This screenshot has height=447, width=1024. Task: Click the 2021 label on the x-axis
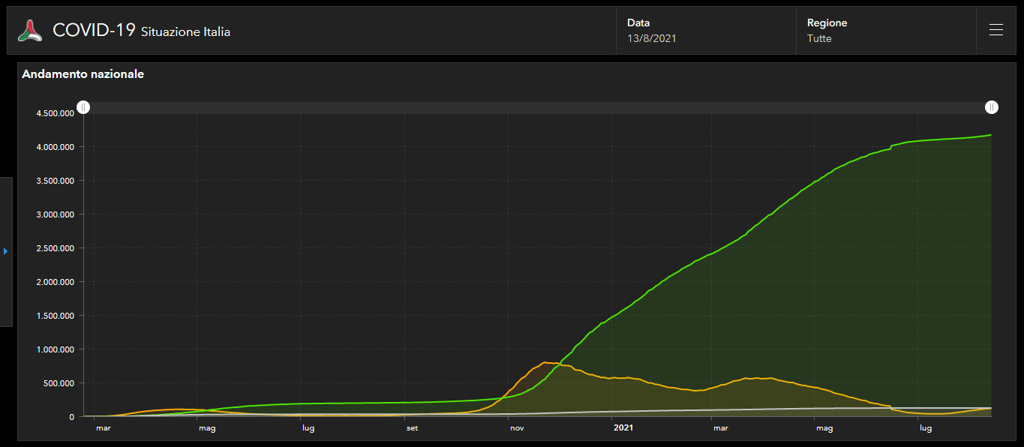tap(623, 428)
